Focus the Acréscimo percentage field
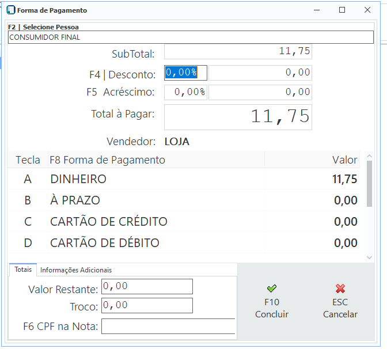The width and height of the screenshot is (387, 349). point(185,92)
